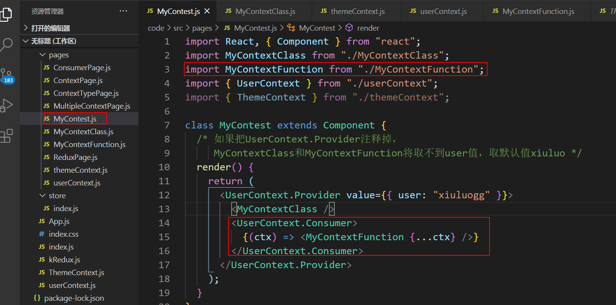Open the Explorer icon in activity bar
Image resolution: width=616 pixels, height=305 pixels.
(6, 14)
